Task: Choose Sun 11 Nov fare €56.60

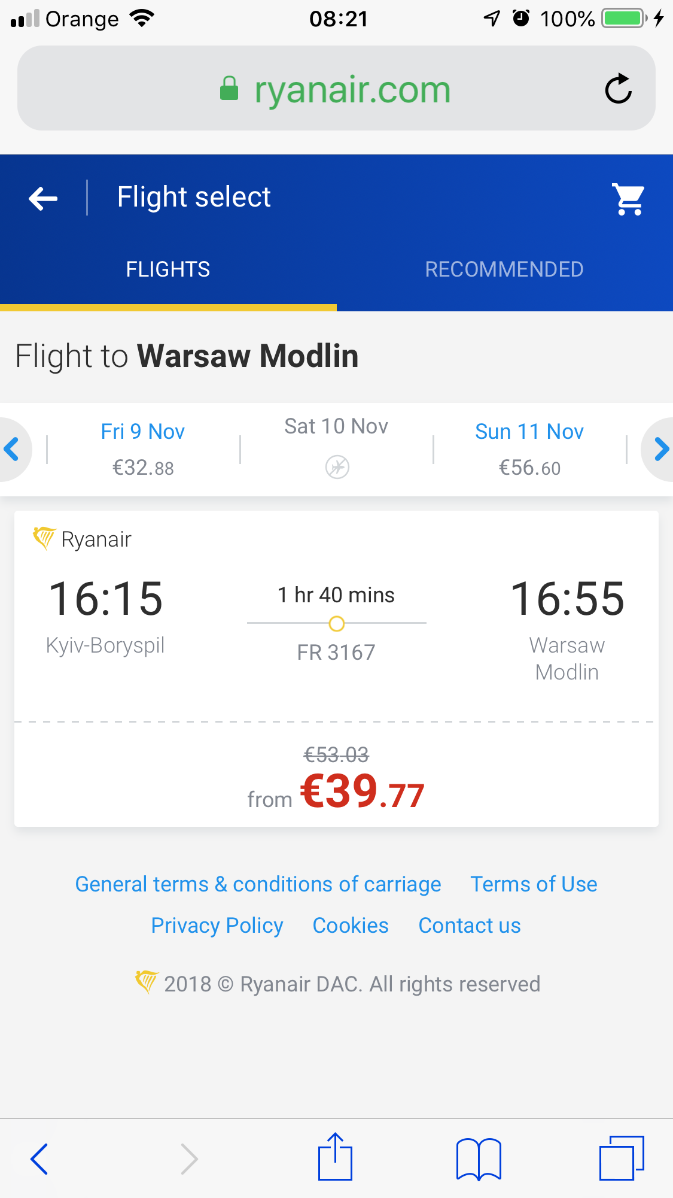Action: (529, 449)
